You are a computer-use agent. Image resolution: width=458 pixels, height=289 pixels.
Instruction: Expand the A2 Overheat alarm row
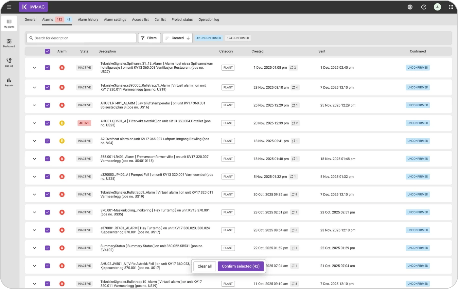pyautogui.click(x=34, y=141)
